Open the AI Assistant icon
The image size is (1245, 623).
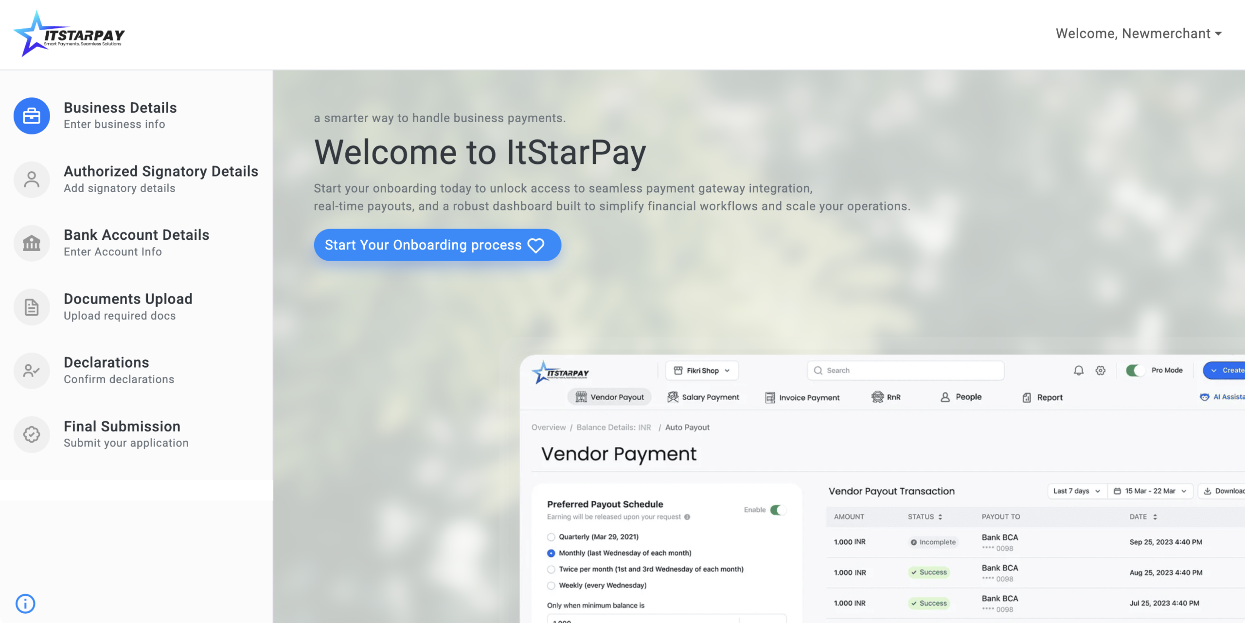[x=1205, y=397]
